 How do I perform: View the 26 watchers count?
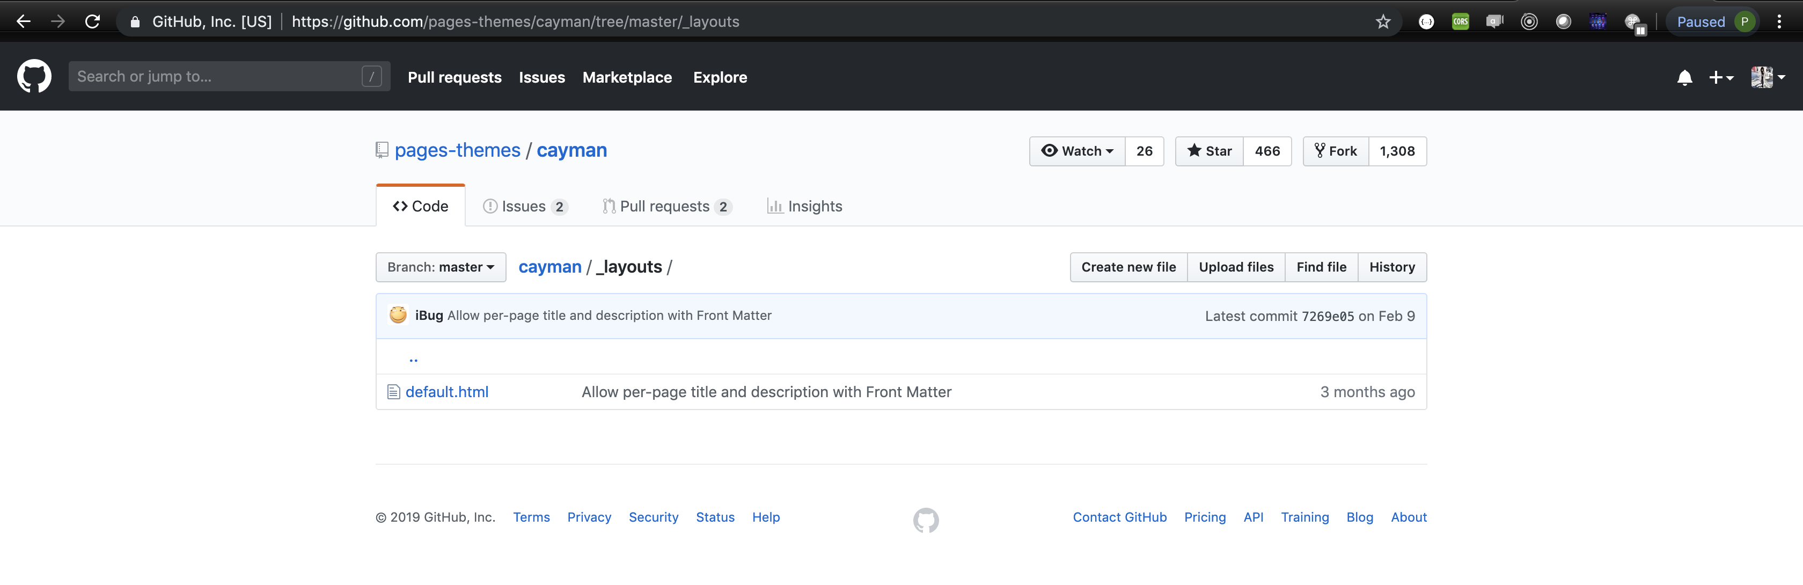[1145, 151]
